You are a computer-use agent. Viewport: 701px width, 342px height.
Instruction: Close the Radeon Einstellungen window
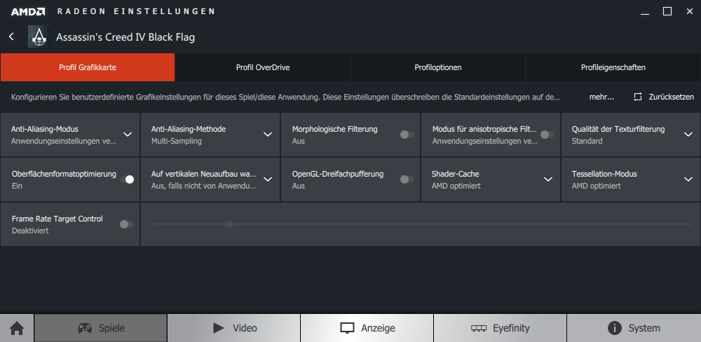689,12
